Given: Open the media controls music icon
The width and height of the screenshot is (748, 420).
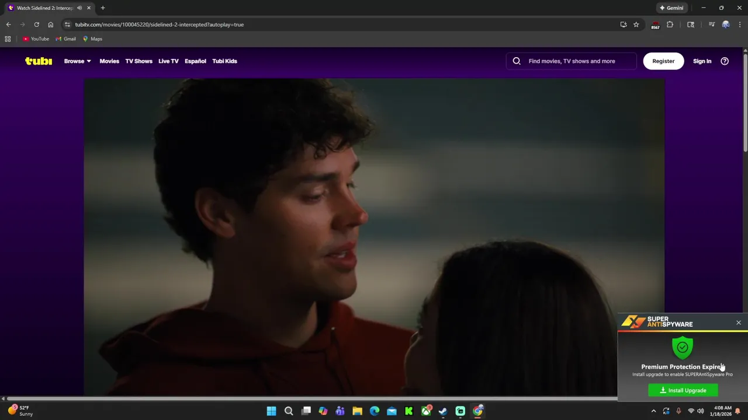Looking at the screenshot, I should point(711,24).
